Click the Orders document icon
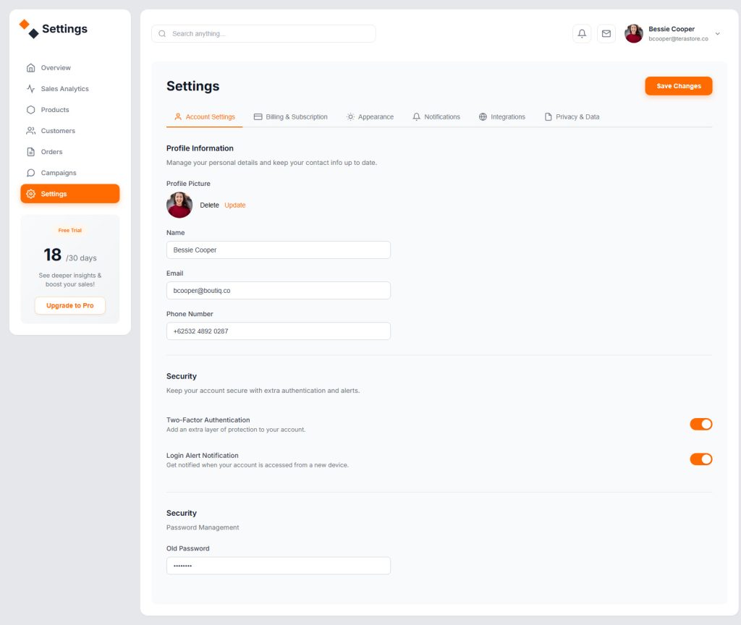741x625 pixels. [30, 152]
